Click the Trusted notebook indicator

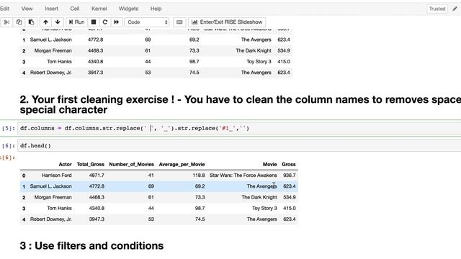tap(437, 9)
